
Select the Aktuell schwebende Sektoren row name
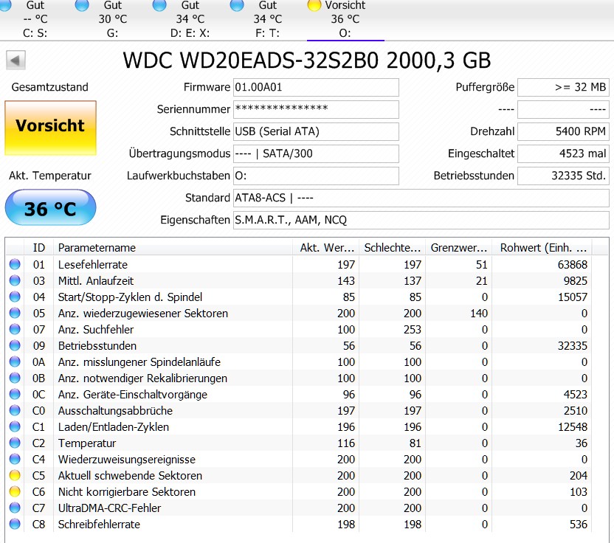(x=130, y=476)
